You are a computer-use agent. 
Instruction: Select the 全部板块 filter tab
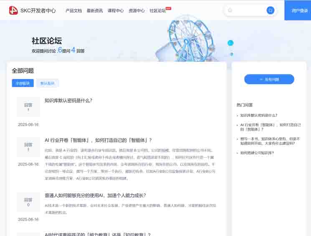coord(23,83)
